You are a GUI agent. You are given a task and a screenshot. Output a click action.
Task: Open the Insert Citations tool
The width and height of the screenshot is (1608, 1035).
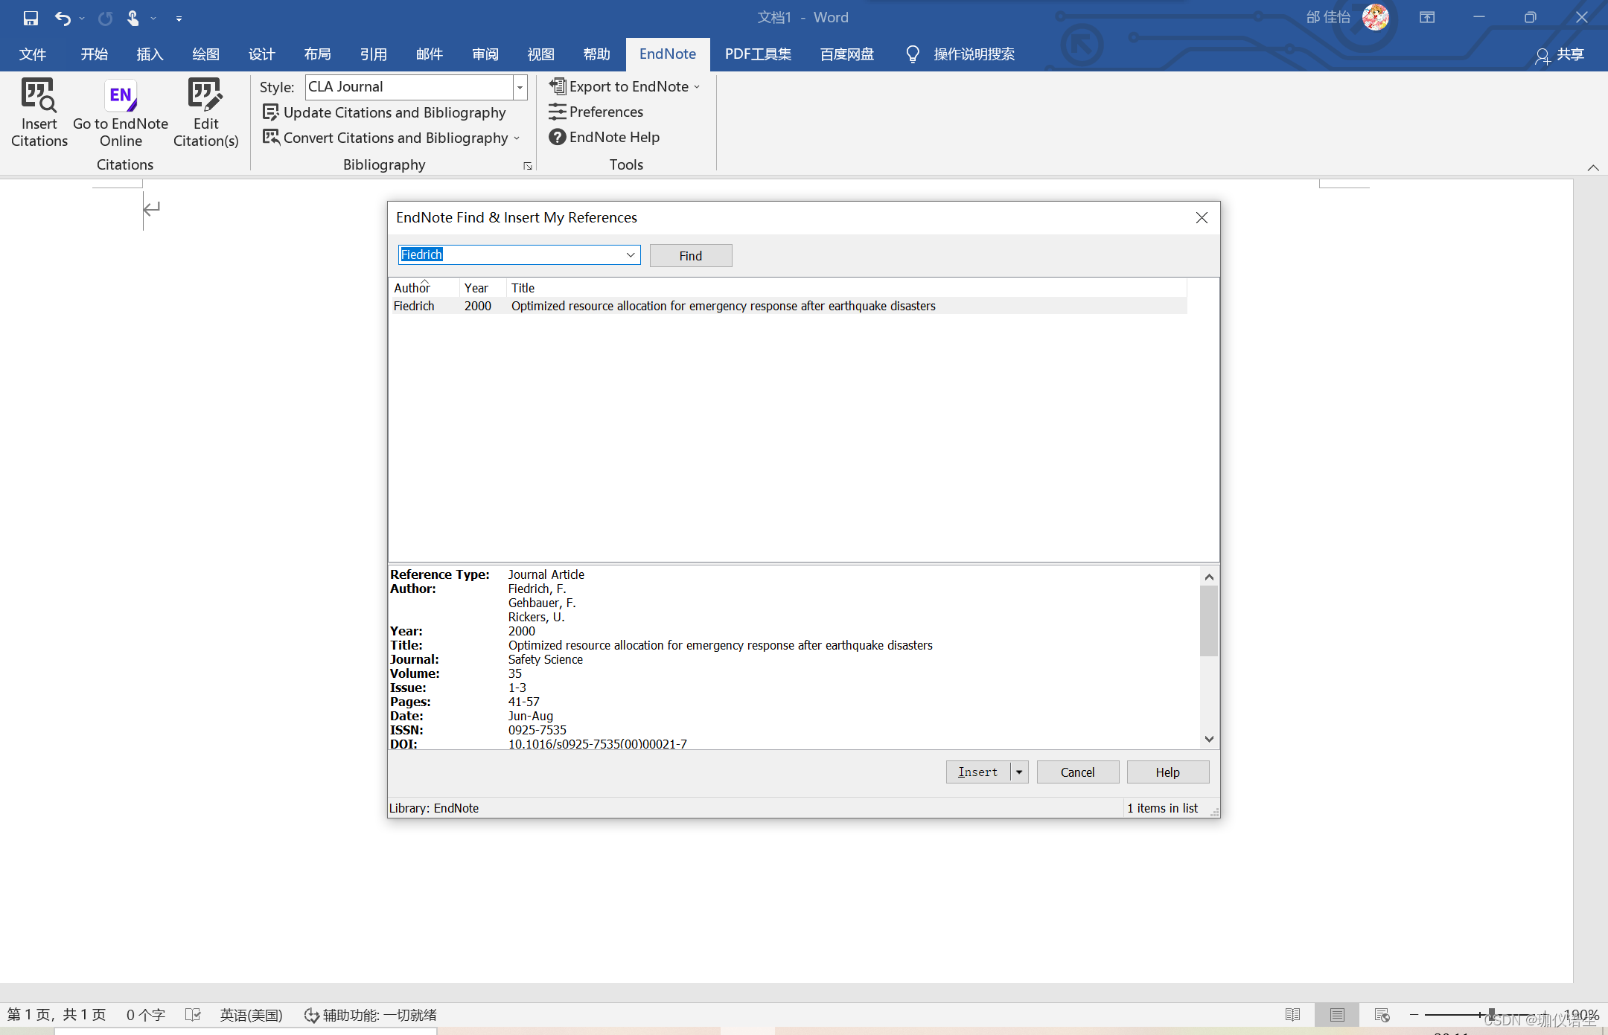click(x=39, y=114)
